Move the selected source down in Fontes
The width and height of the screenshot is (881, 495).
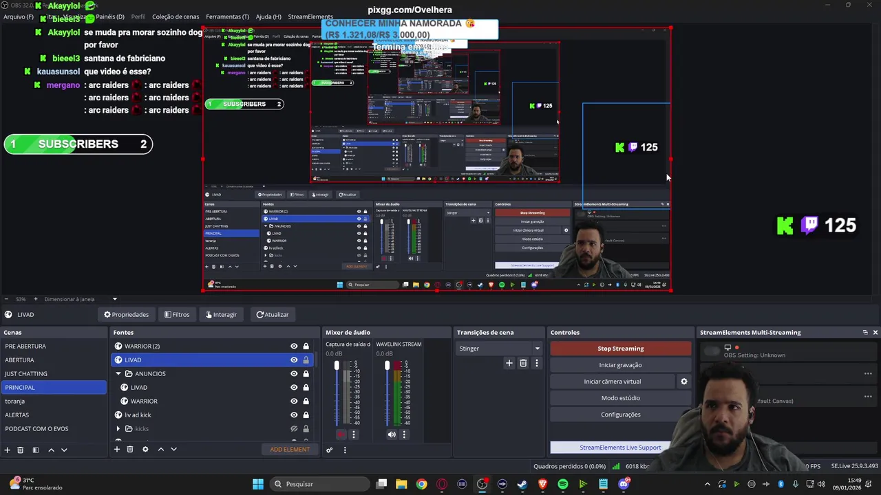tap(173, 449)
